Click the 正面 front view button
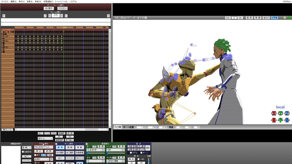 [x=130, y=146]
